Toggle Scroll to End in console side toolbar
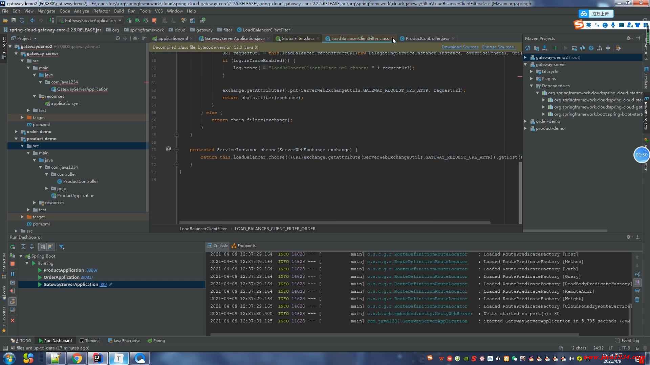Image resolution: width=650 pixels, height=365 pixels. click(x=637, y=283)
